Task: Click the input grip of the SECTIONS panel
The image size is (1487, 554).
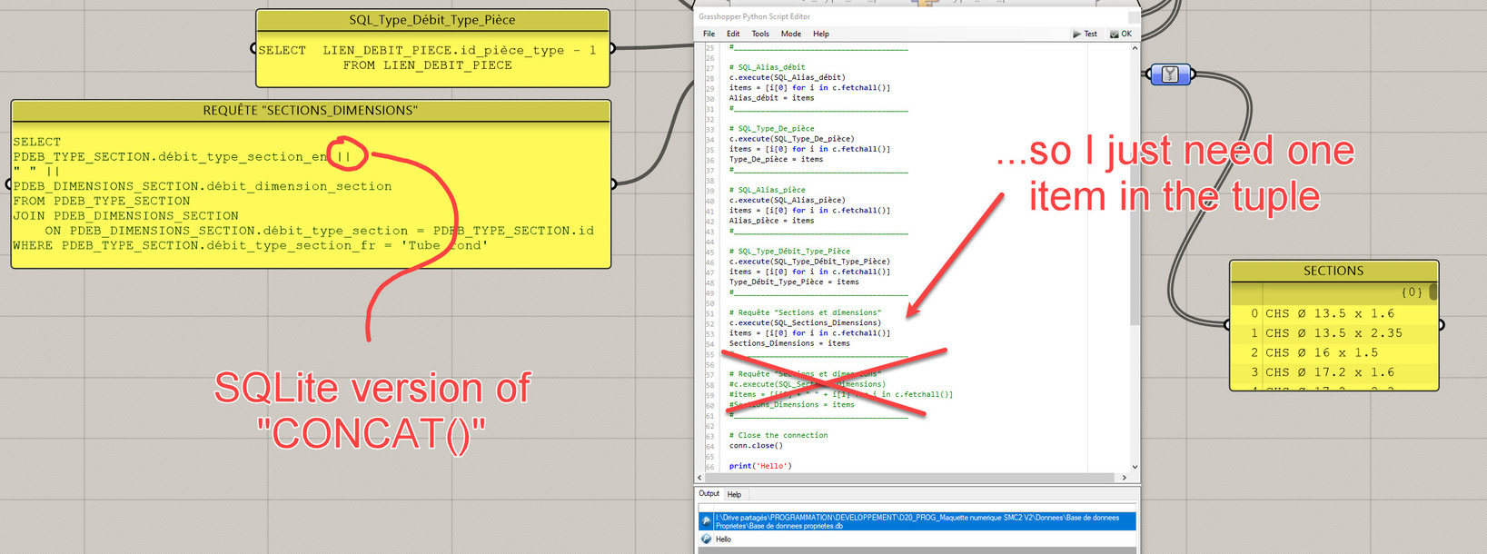Action: (x=1229, y=323)
